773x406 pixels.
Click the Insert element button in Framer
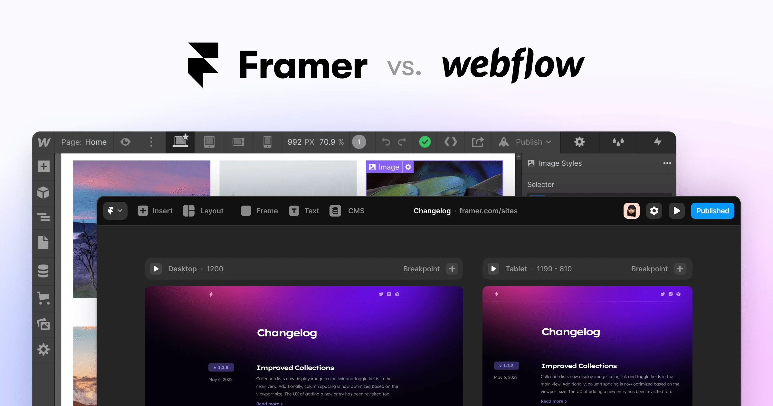156,210
